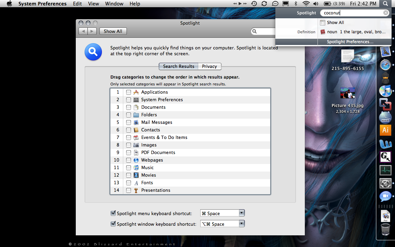Click the Show All toolbar button
The image size is (395, 247).
click(x=113, y=31)
